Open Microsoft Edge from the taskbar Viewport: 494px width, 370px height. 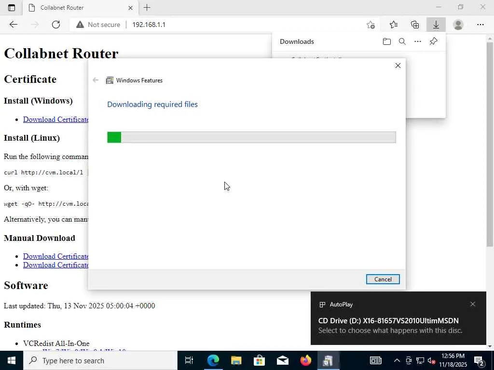pos(213,360)
